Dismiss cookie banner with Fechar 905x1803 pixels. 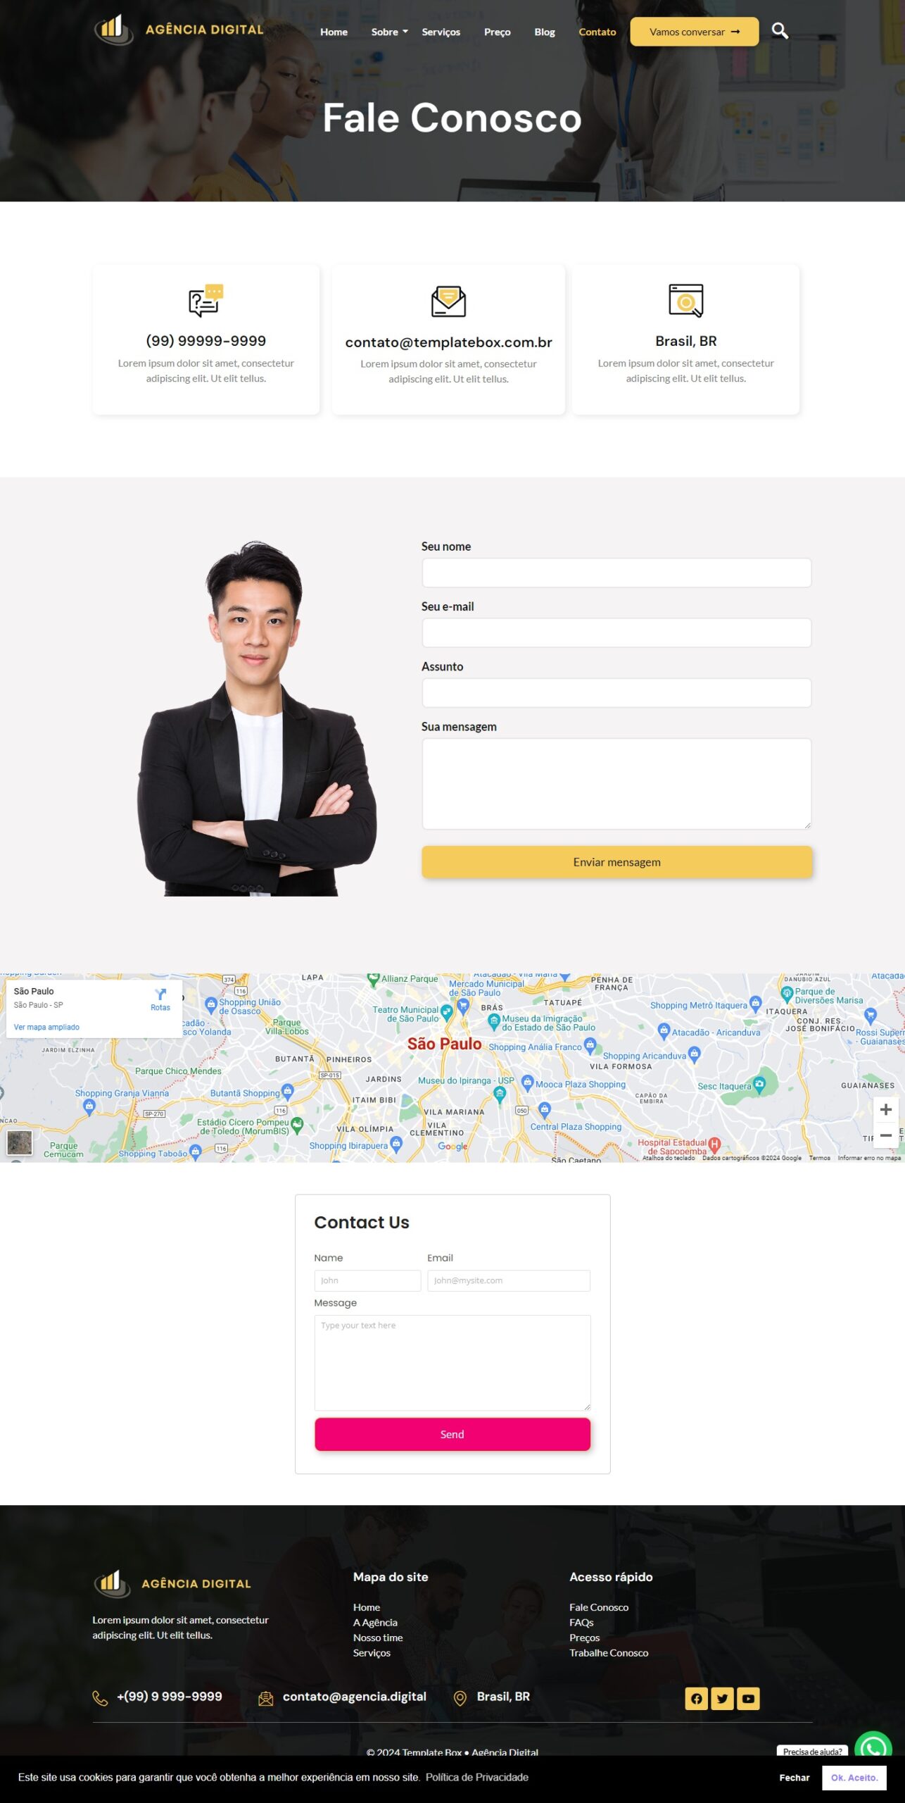click(795, 1778)
